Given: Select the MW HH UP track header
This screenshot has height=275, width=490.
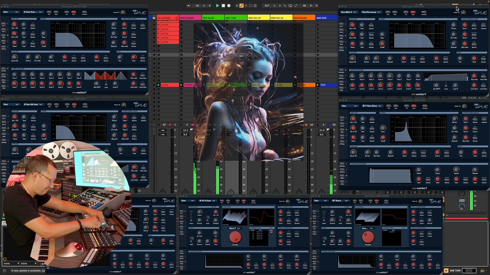Looking at the screenshot, I should click(259, 18).
